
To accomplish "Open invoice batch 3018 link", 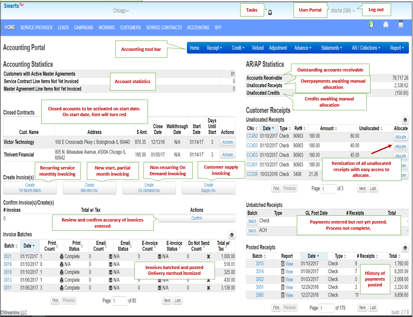I will coord(7,272).
